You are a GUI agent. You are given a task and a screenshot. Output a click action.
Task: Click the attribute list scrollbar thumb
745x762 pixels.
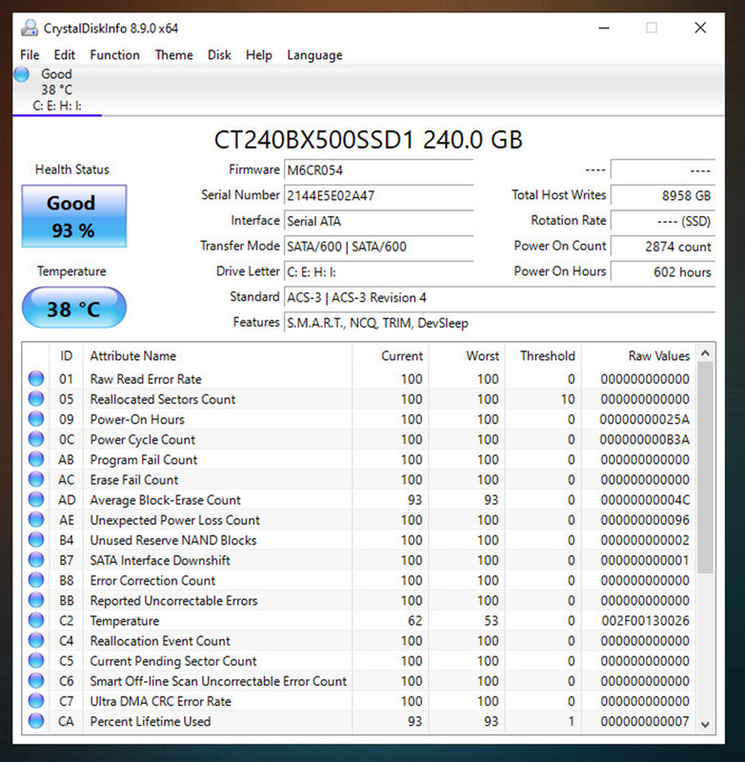[706, 468]
